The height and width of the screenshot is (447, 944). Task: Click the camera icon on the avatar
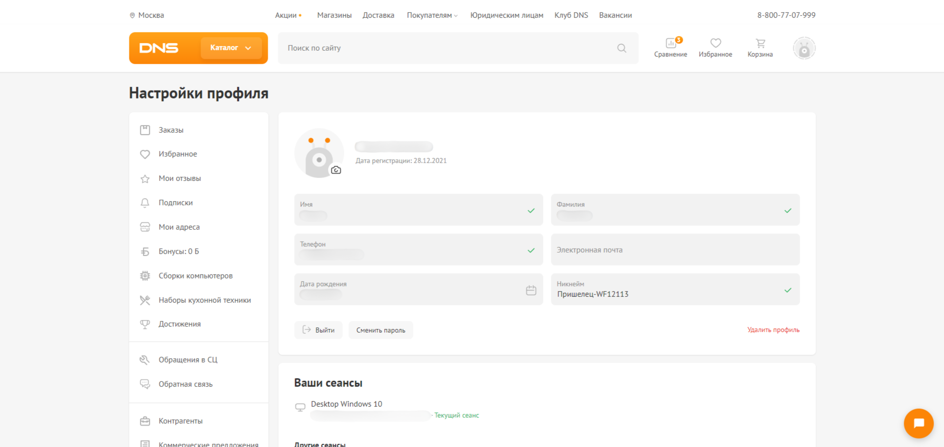point(336,170)
